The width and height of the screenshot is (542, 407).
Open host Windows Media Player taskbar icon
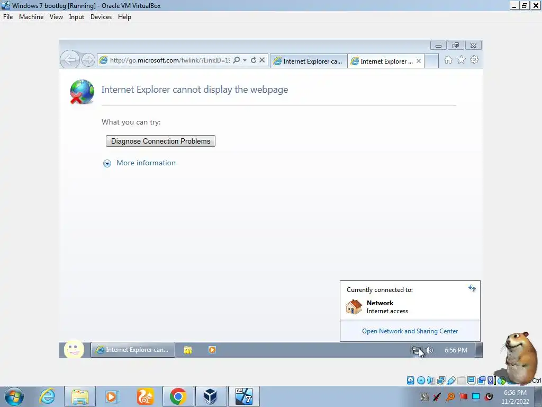[111, 396]
